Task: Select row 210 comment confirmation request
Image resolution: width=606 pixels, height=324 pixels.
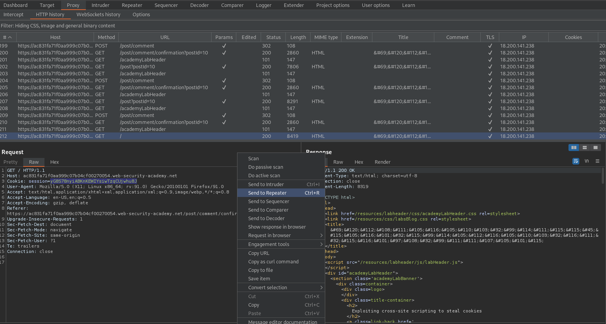Action: click(303, 122)
